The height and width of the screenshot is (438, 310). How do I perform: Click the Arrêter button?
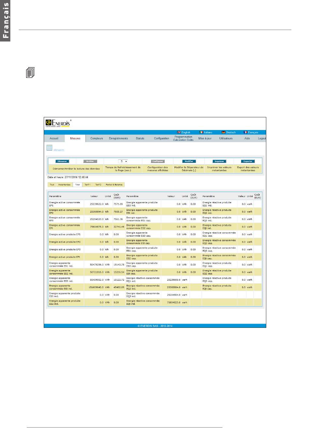click(x=90, y=161)
